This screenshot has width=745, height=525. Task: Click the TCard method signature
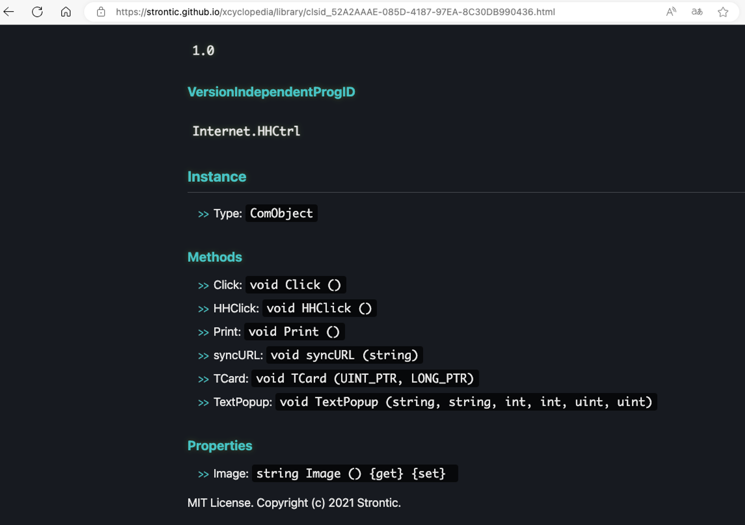pyautogui.click(x=365, y=379)
